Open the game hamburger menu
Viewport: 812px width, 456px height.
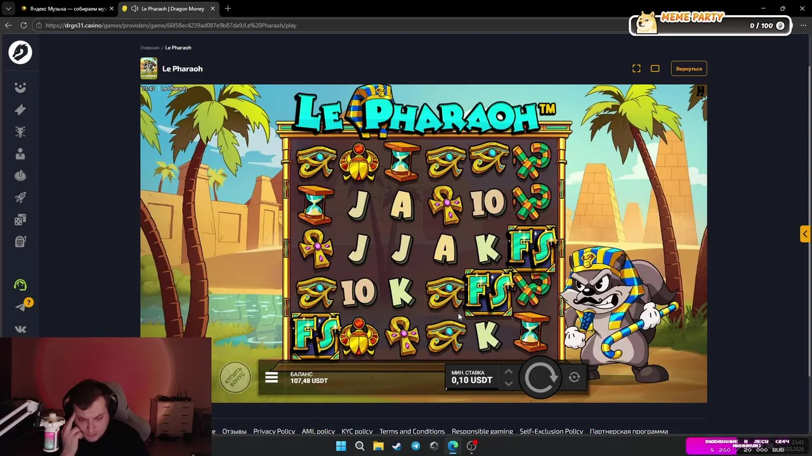[x=272, y=378]
